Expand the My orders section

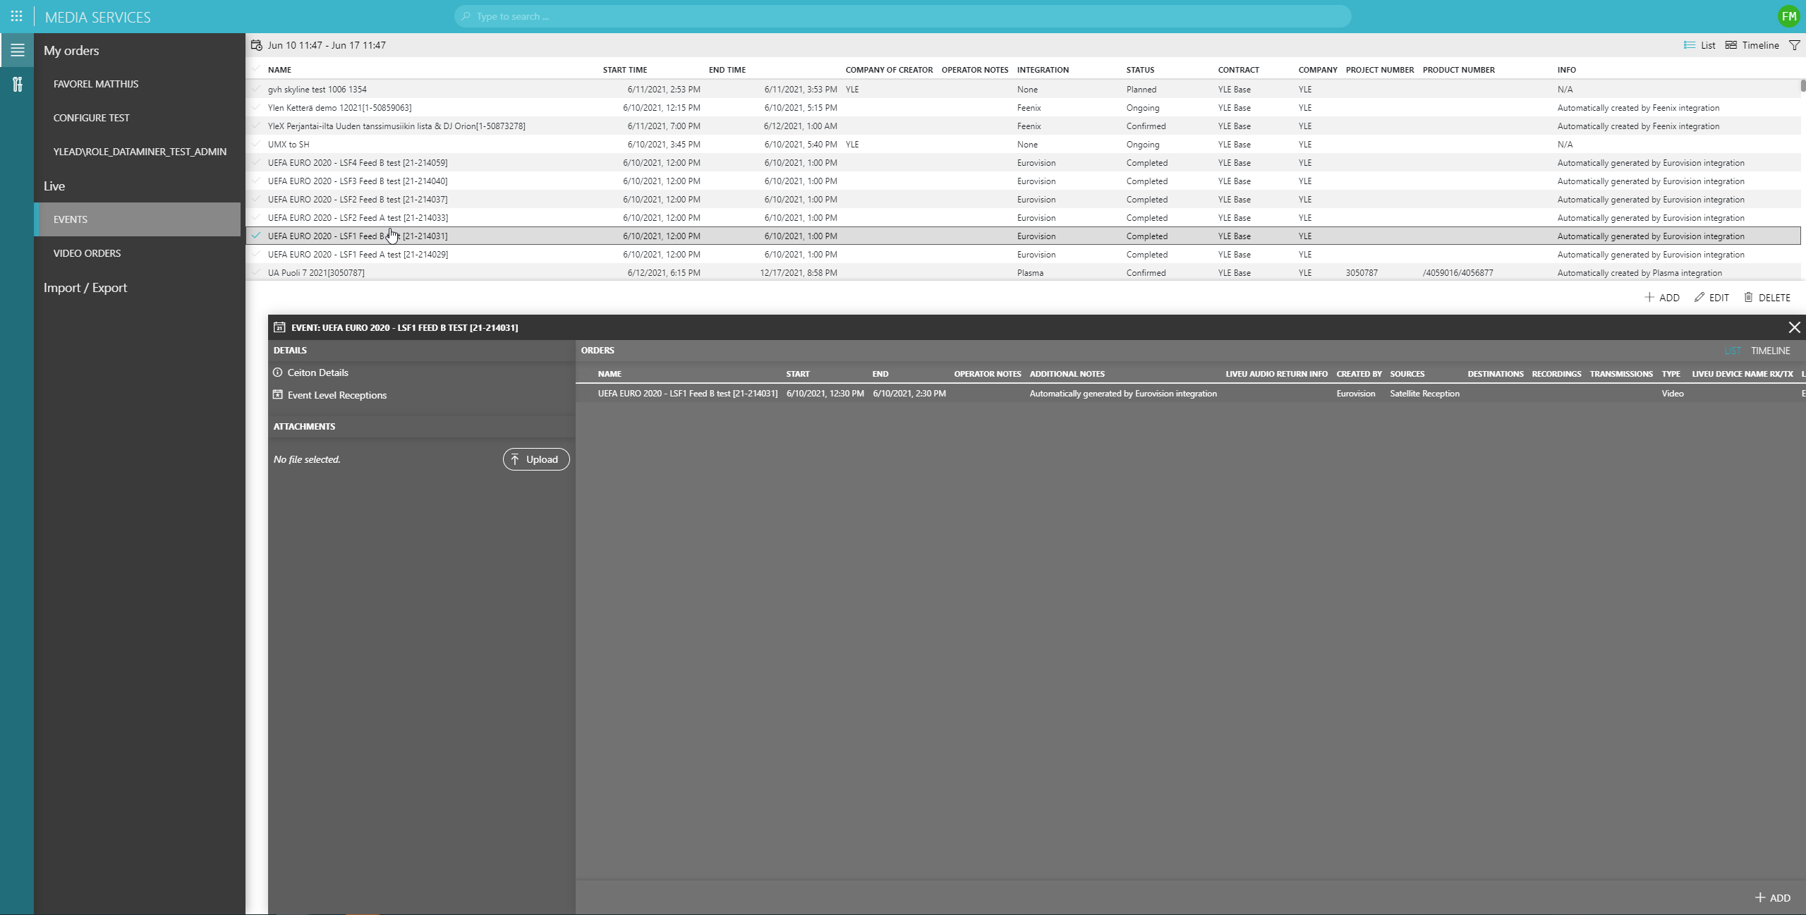71,51
